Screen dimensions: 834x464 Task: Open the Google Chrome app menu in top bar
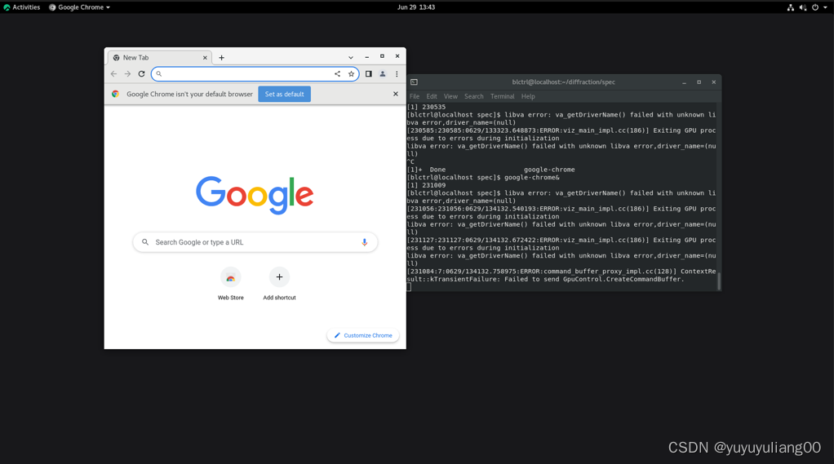80,7
